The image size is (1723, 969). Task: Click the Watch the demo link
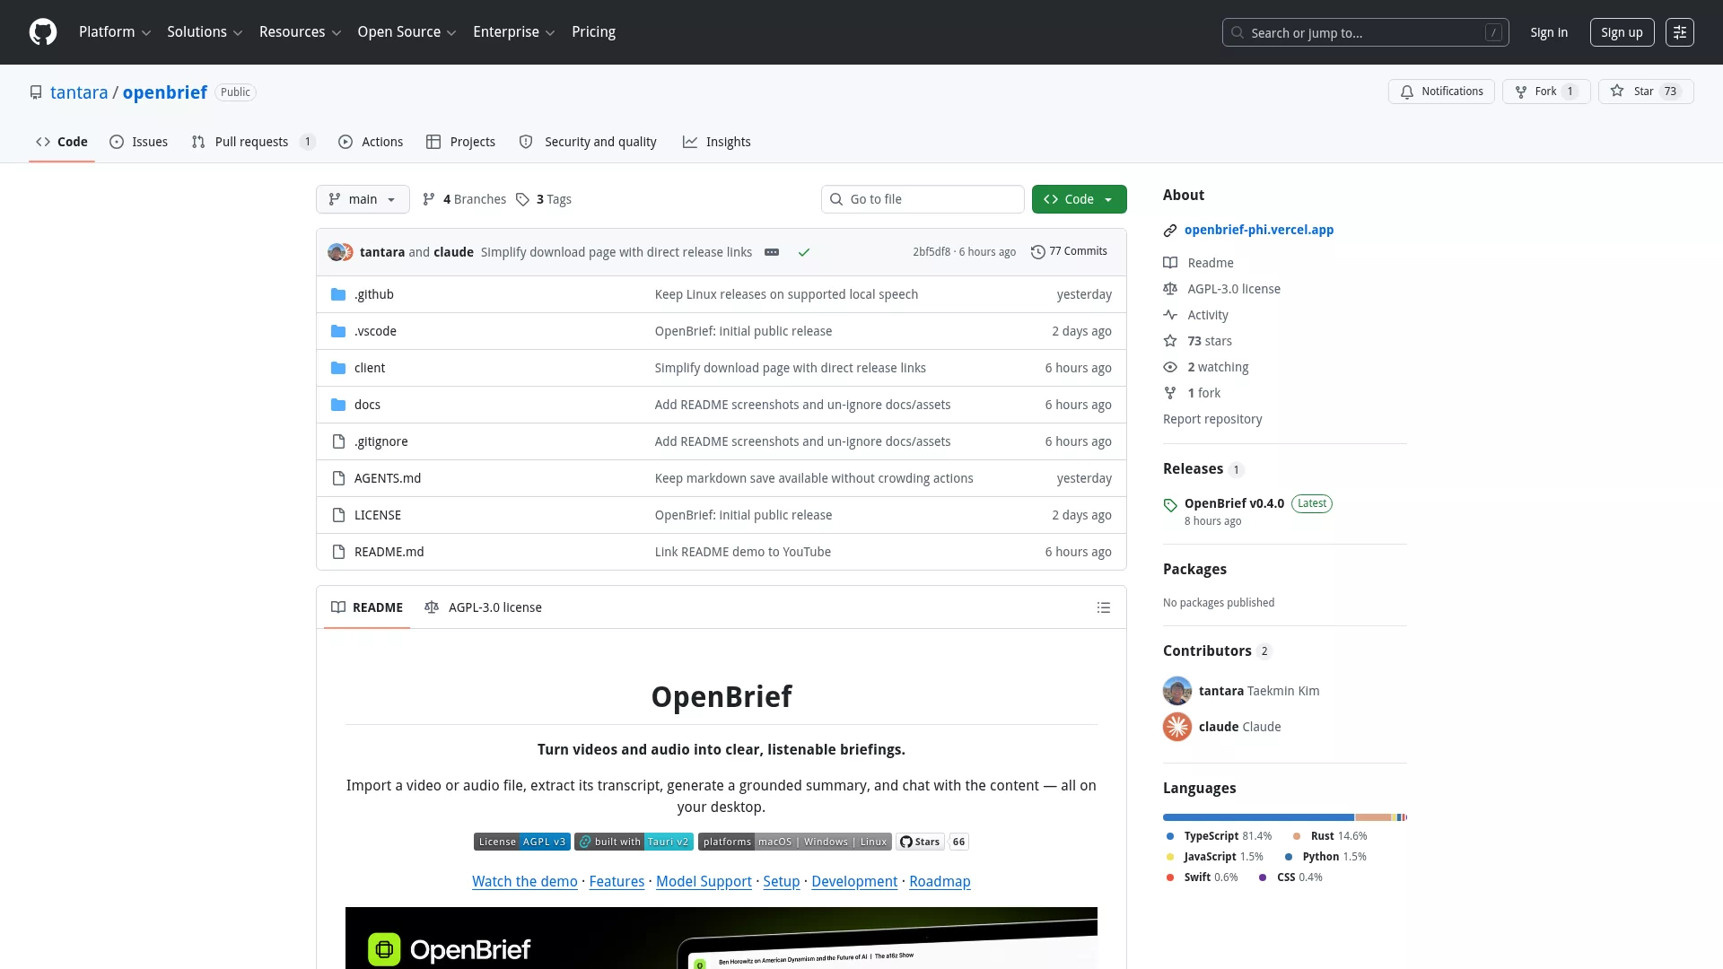[525, 881]
